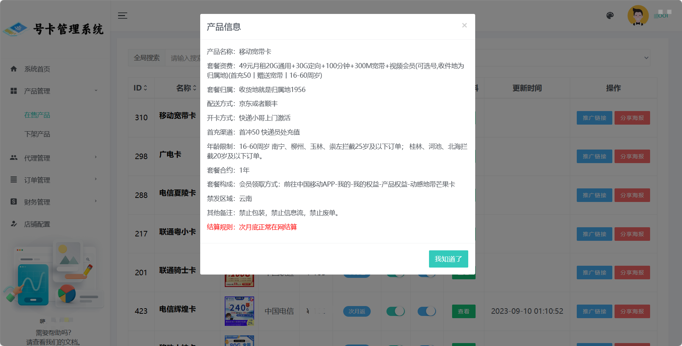Click 次月返 tag in 电信辉煌卡 row

point(357,311)
